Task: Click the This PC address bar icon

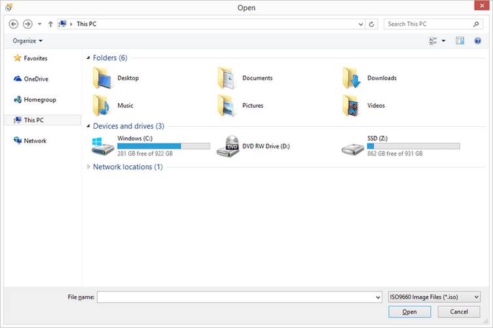Action: pyautogui.click(x=63, y=24)
